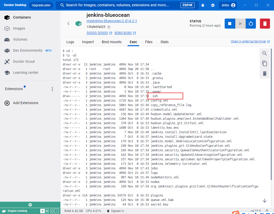Screen dimensions: 274x214
Task: Open Extensions options menu (three dots)
Action: 52,89
